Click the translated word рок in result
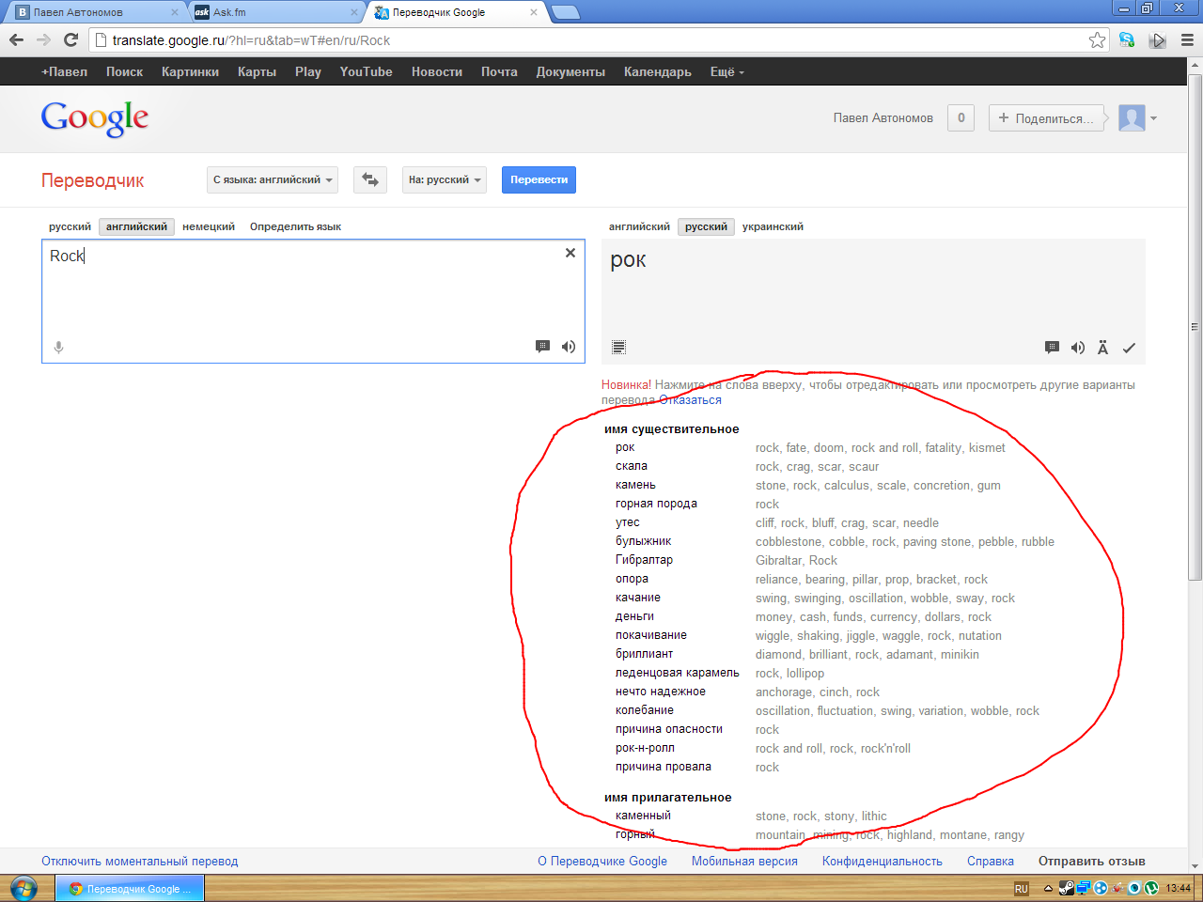Viewport: 1203px width, 902px height. tap(628, 260)
